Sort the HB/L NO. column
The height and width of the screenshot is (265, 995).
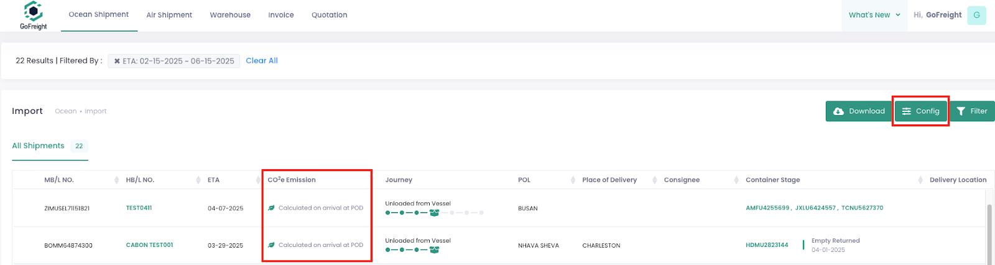point(198,180)
